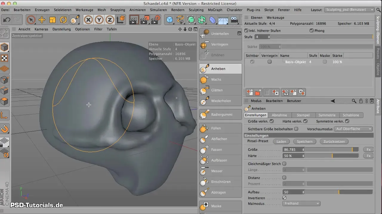
Task: Select the Abflachen brush
Action: 221,139
